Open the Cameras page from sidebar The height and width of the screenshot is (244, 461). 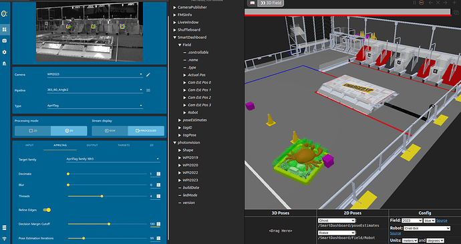coord(5,41)
